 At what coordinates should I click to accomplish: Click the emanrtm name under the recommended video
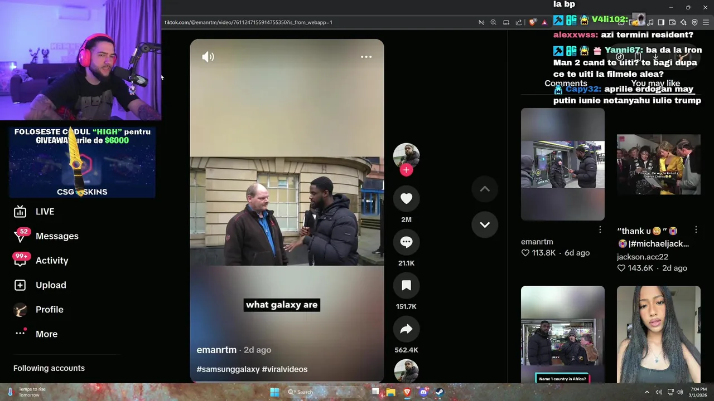pyautogui.click(x=537, y=242)
